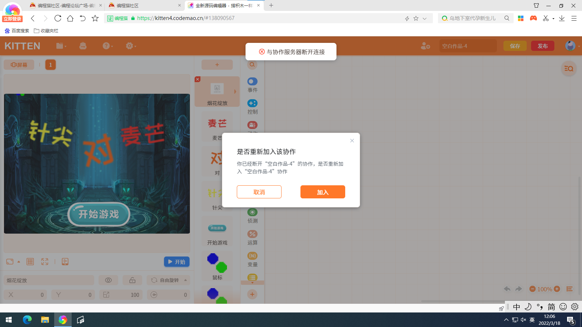Click the sprite size field showing 100
Screen dimensions: 582x327
[x=121, y=295]
